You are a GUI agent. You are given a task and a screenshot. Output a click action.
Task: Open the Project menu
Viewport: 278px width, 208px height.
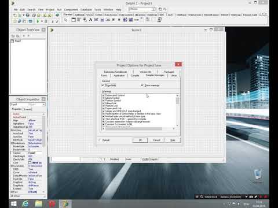pyautogui.click(x=50, y=10)
